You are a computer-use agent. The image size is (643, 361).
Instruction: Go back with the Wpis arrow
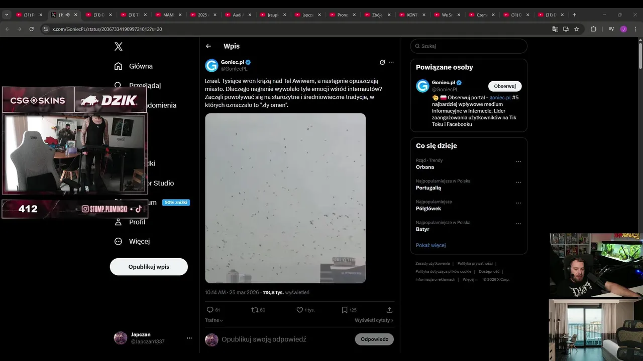(208, 46)
